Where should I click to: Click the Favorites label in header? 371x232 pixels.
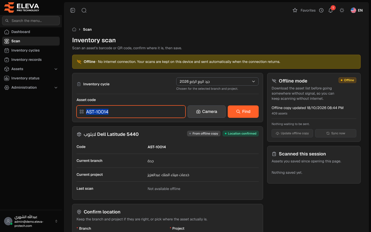pos(308,10)
